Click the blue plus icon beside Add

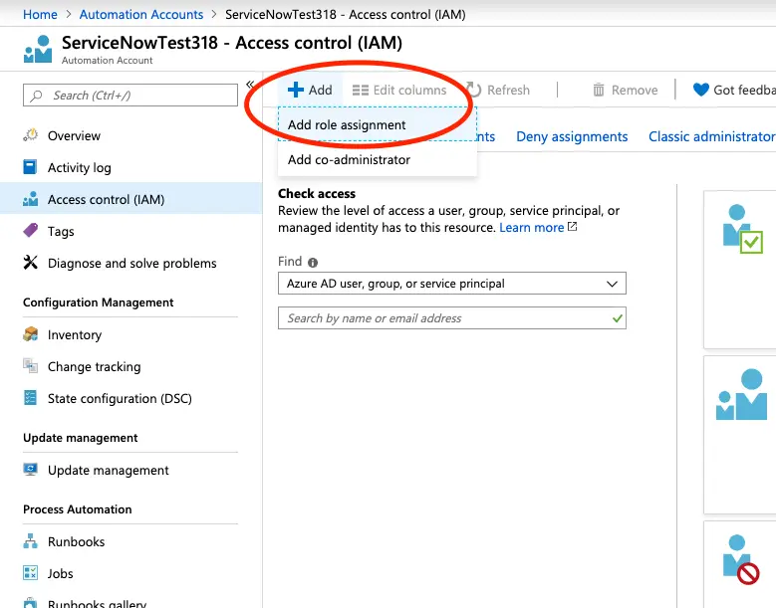[296, 90]
